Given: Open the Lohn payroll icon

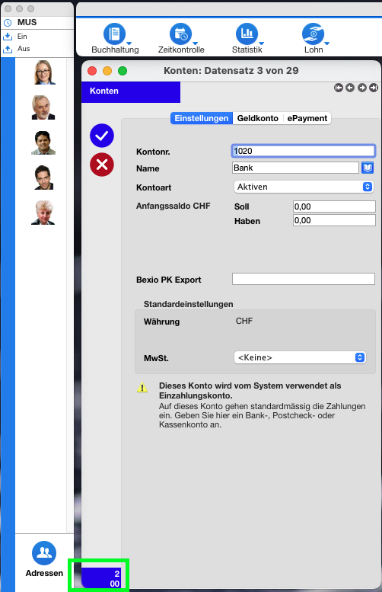Looking at the screenshot, I should point(313,34).
